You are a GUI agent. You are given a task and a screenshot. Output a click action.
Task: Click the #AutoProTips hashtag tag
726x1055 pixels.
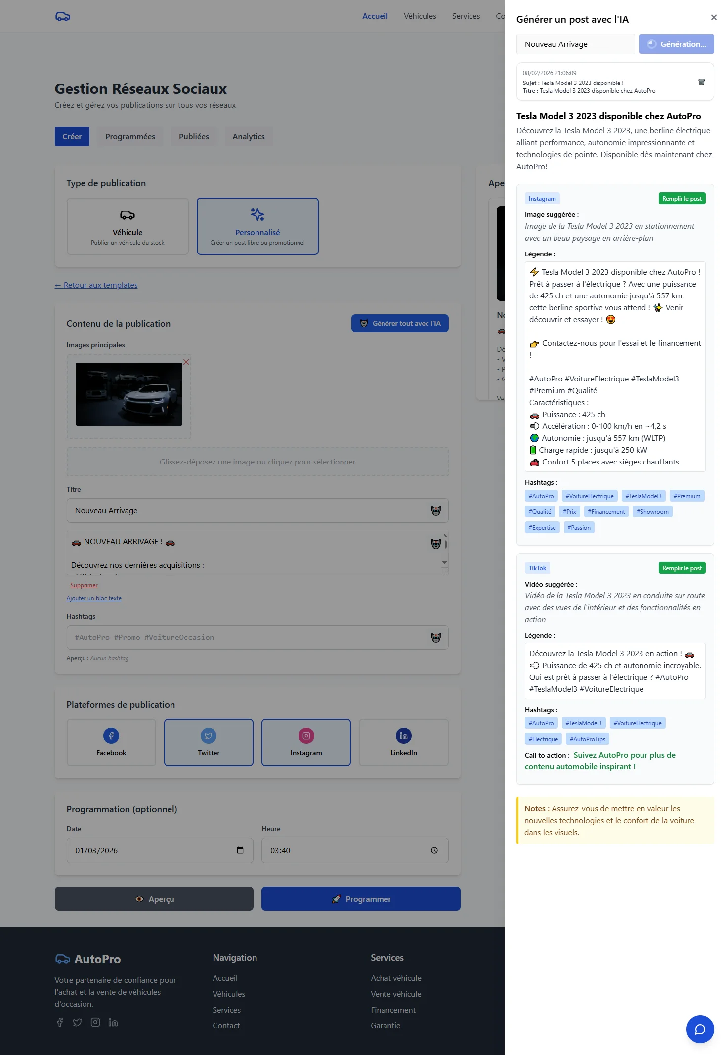tap(588, 739)
